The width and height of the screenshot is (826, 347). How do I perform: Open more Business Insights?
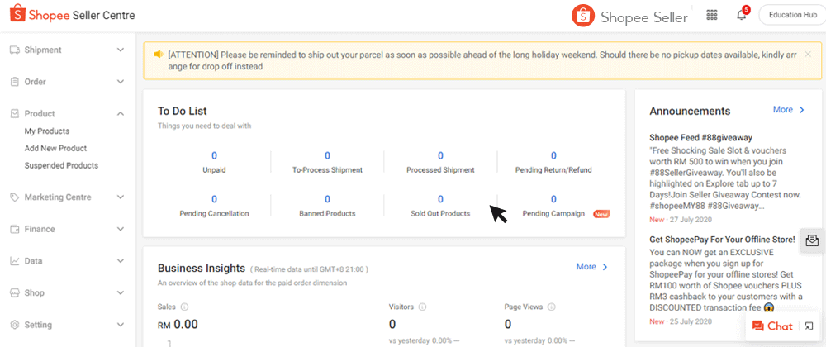(x=591, y=266)
